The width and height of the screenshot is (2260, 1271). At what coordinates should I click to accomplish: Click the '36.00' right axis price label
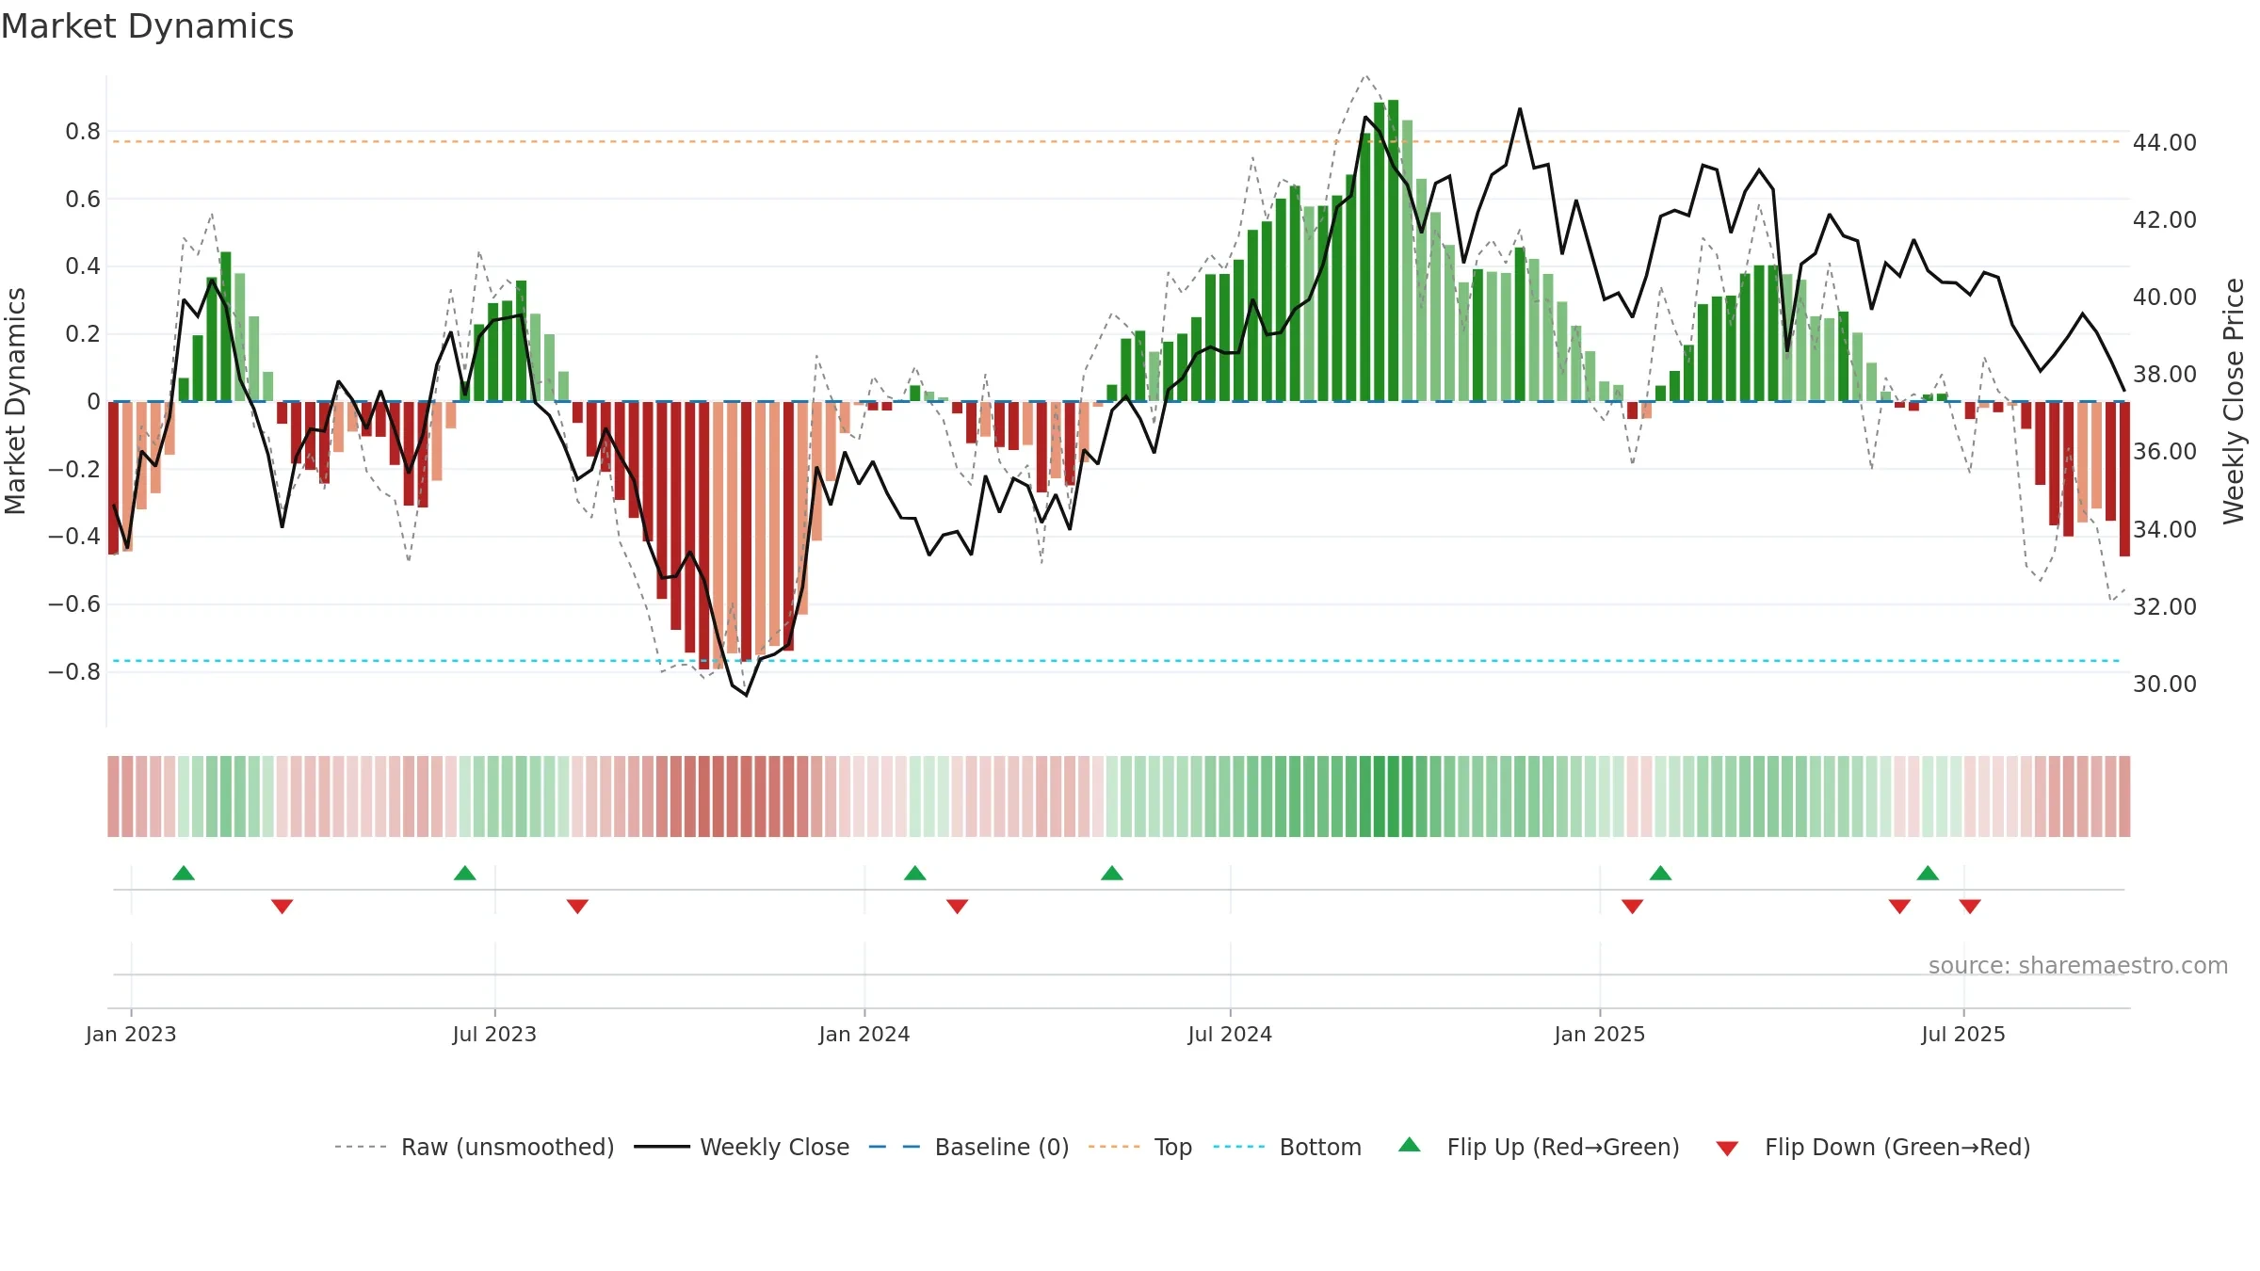(2165, 452)
